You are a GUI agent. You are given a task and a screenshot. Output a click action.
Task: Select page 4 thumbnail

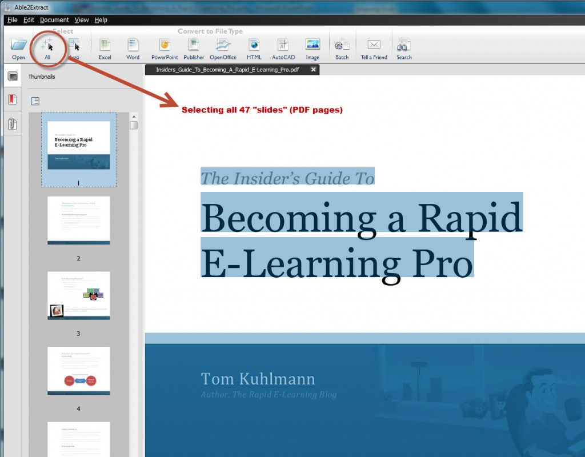[79, 370]
